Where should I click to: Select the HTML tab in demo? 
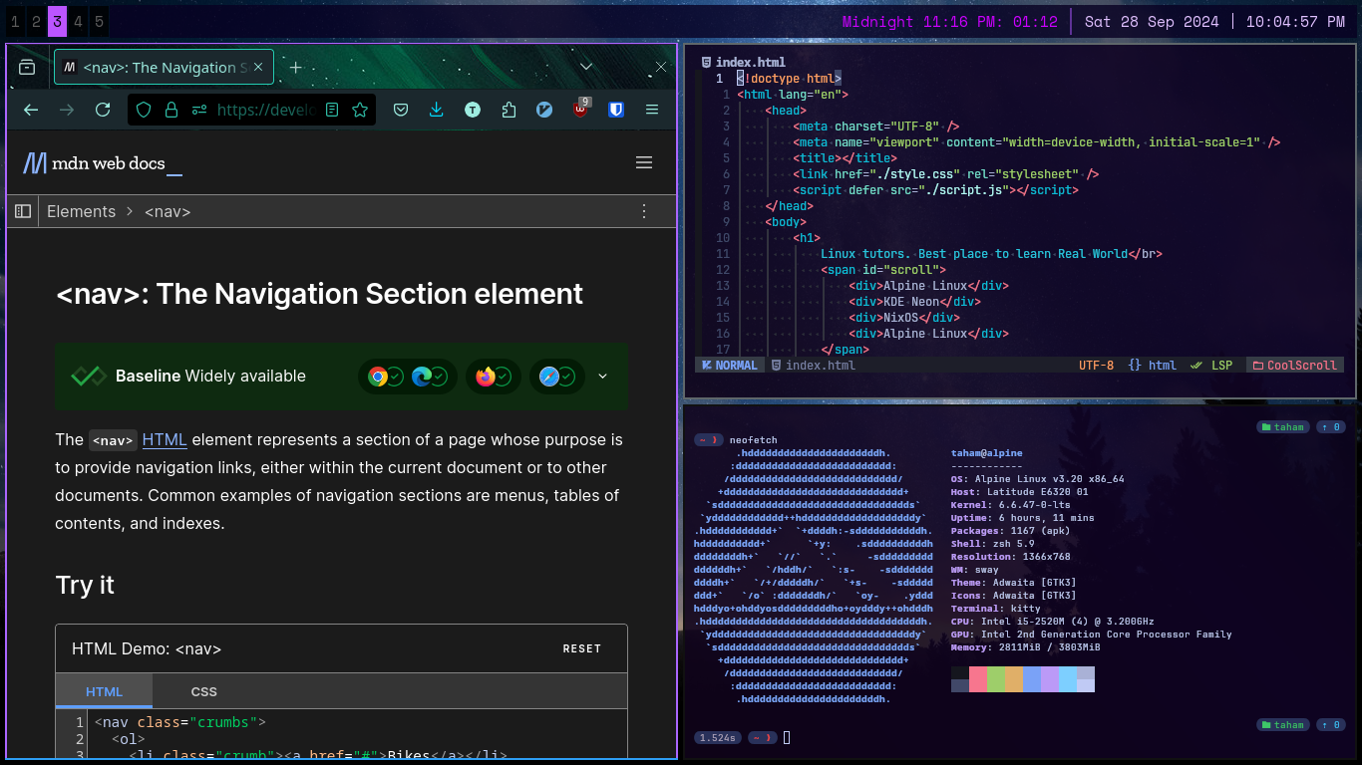click(x=105, y=691)
